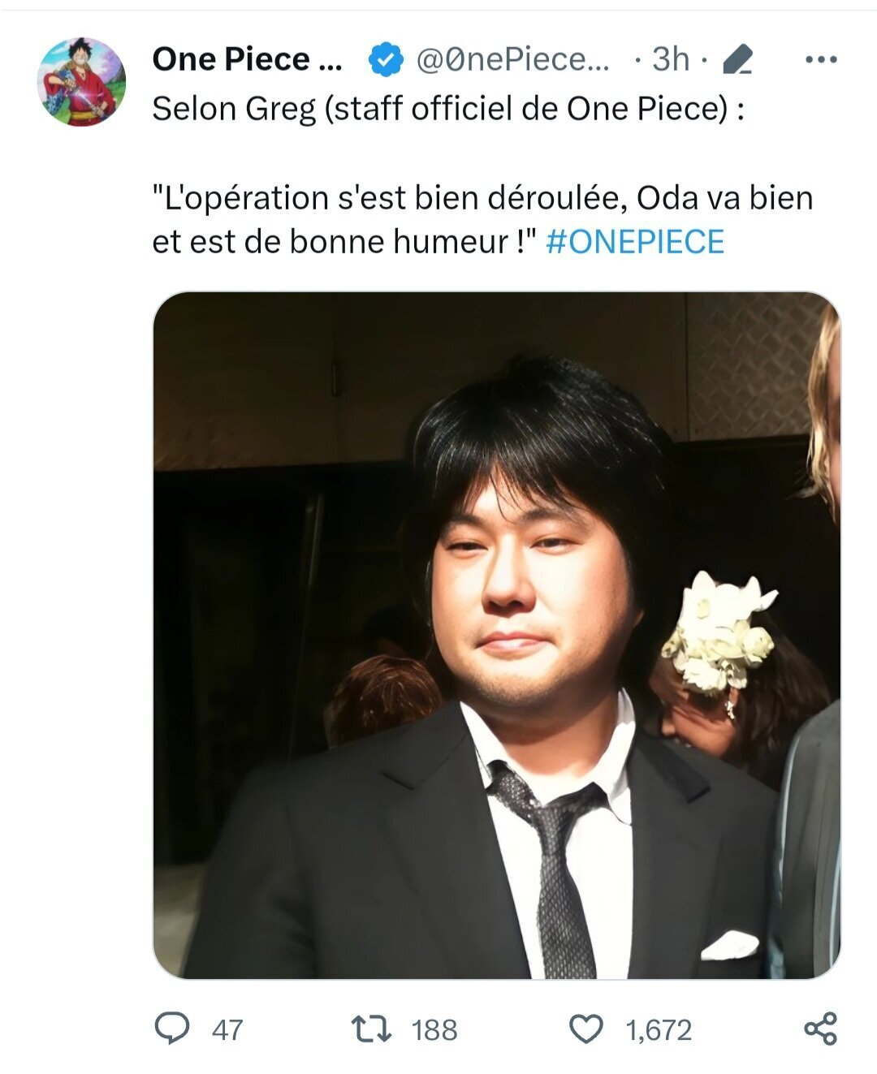View the 188 reposts count

434,1030
